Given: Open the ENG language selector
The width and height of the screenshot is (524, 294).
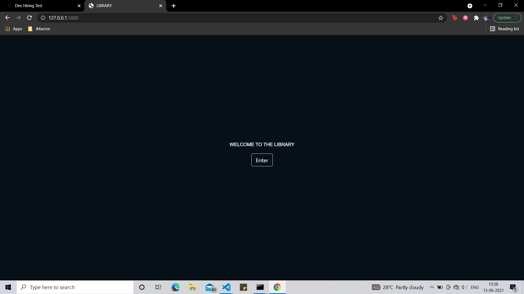Looking at the screenshot, I should (x=475, y=287).
